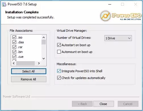Click 'Setup was completed successfully.' text

click(x=31, y=17)
